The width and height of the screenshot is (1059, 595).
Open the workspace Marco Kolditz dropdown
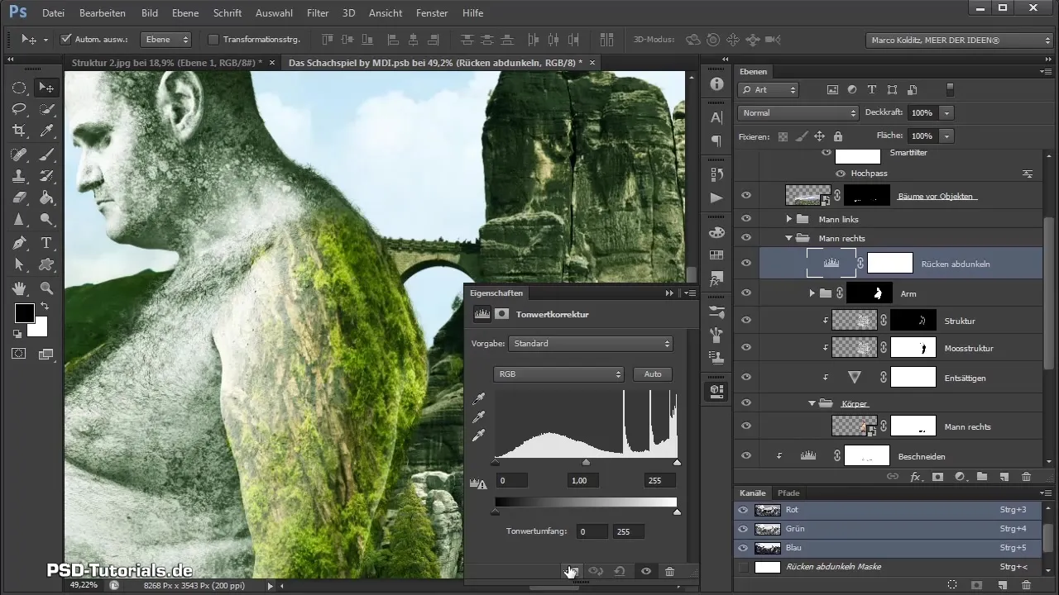(958, 40)
